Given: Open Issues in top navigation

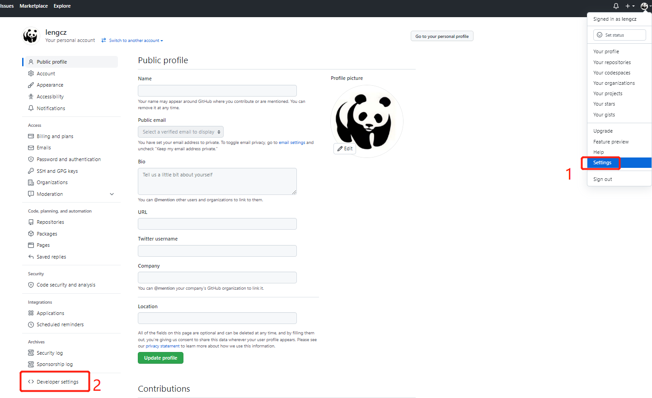Looking at the screenshot, I should [7, 6].
